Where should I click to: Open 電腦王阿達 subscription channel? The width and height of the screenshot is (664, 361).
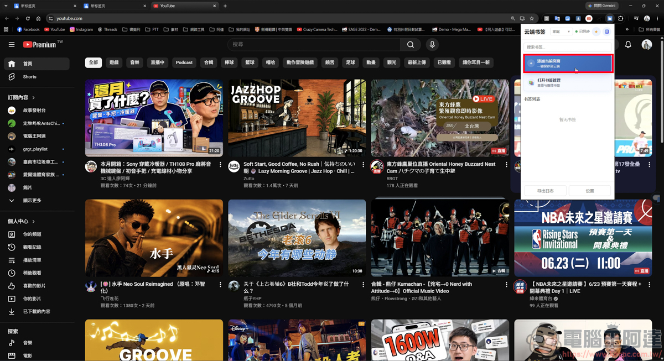(37, 136)
